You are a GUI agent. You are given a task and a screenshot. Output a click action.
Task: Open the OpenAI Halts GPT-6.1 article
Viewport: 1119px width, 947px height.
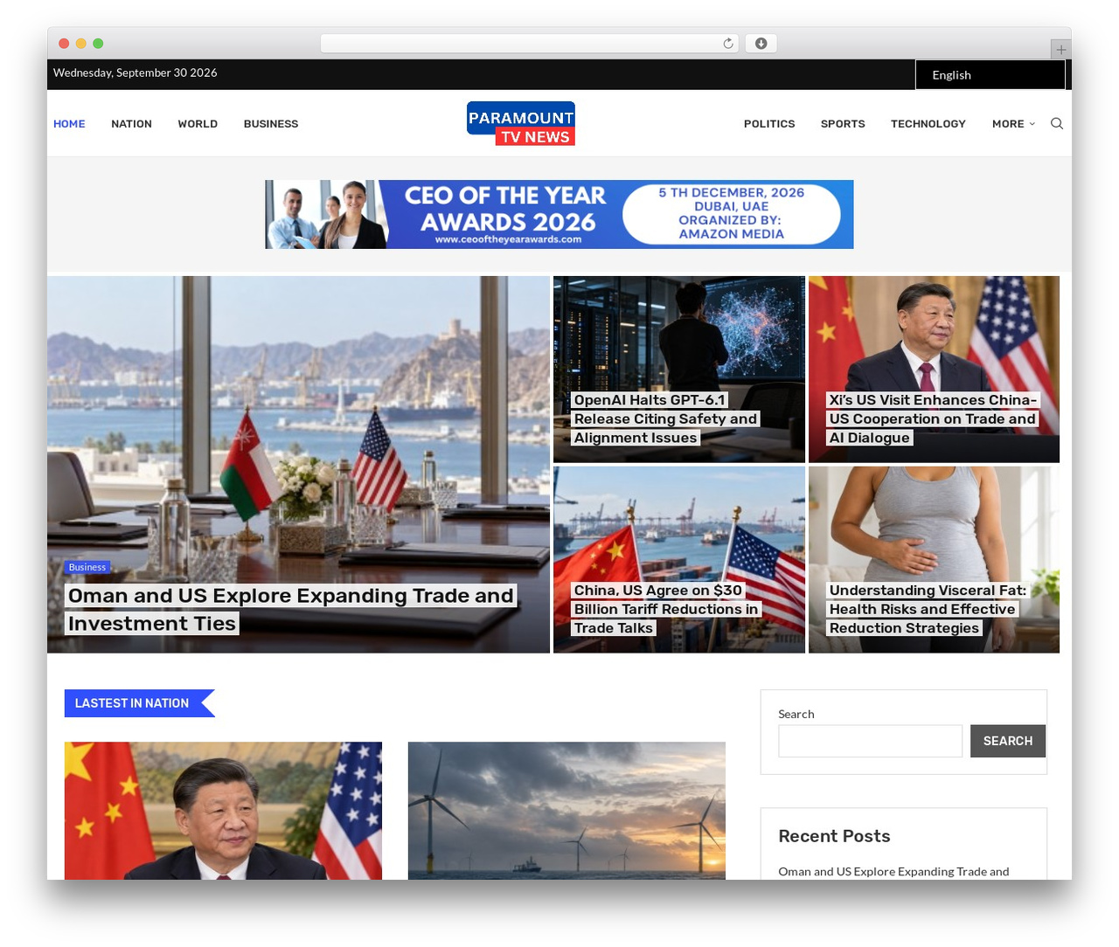664,418
